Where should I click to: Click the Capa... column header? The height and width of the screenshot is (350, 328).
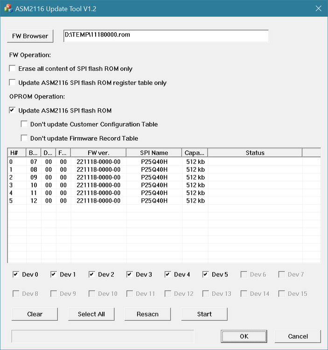pos(195,153)
